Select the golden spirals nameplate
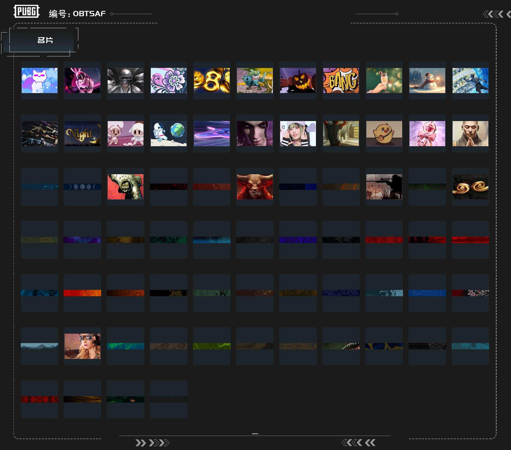The image size is (511, 450). (471, 187)
